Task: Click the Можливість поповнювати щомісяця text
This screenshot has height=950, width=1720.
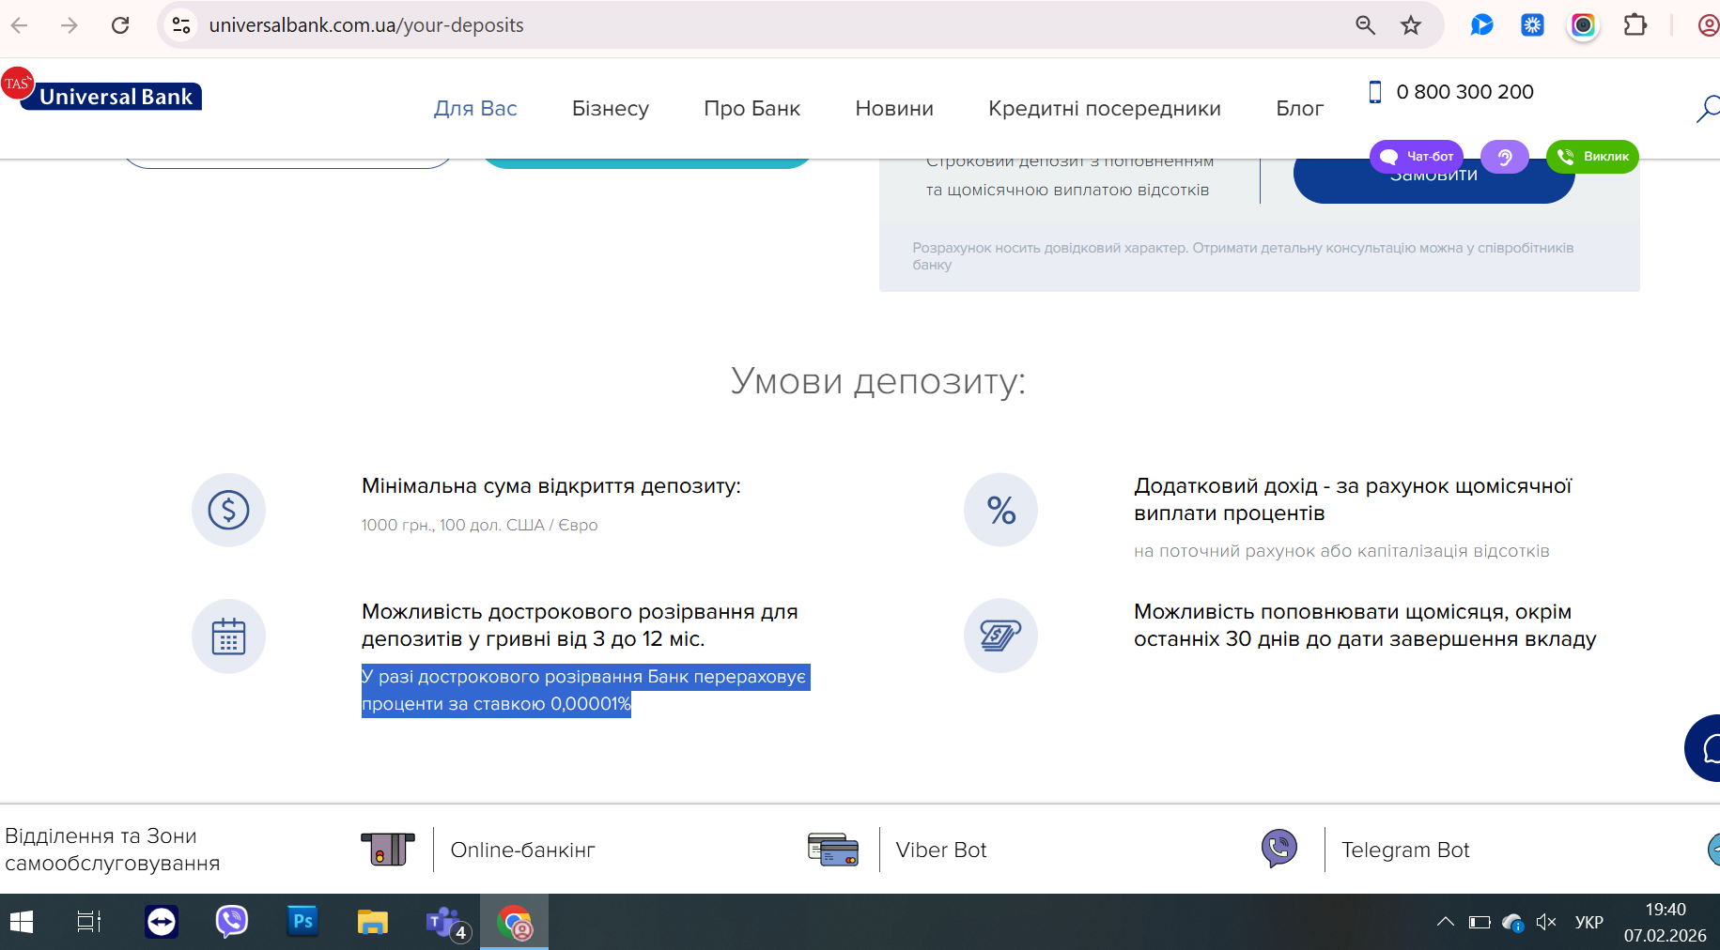Action: (x=1365, y=625)
